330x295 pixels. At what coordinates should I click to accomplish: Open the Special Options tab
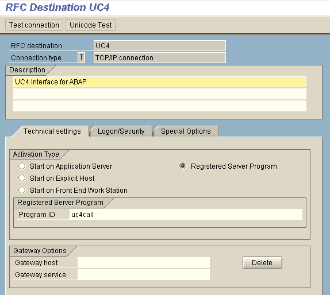point(186,131)
